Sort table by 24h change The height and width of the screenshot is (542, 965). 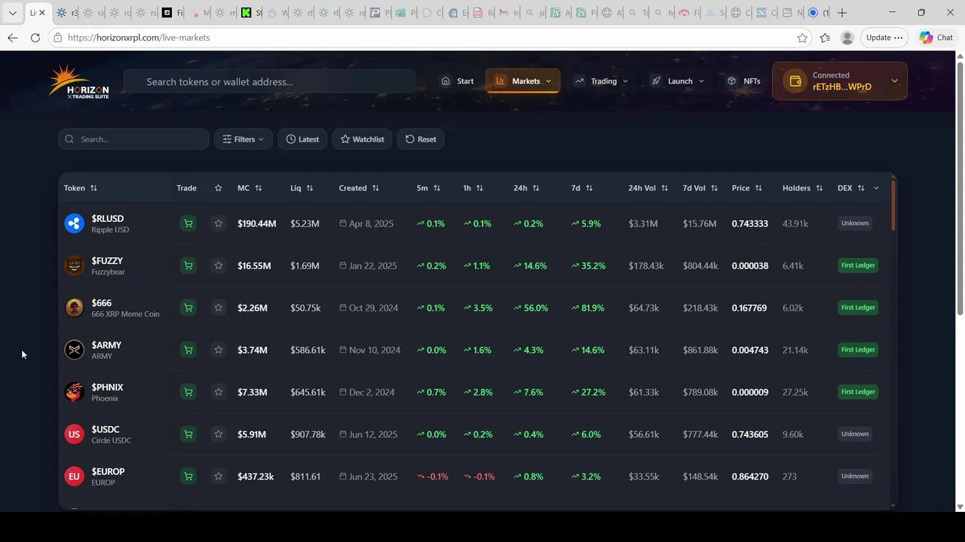tap(527, 188)
